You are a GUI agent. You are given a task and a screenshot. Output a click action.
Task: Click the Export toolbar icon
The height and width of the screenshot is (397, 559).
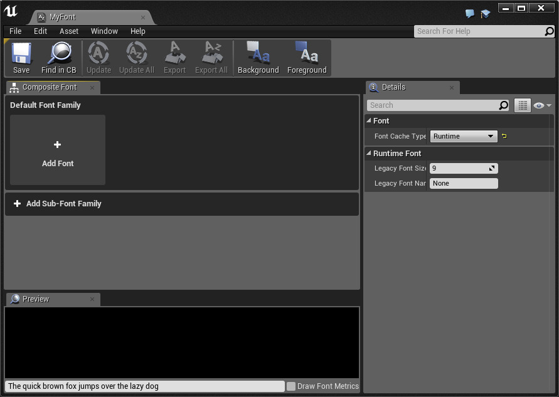[174, 58]
